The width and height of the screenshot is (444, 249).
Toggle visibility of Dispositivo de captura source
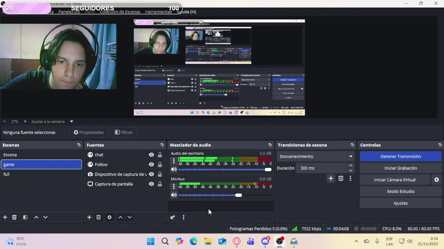151,174
